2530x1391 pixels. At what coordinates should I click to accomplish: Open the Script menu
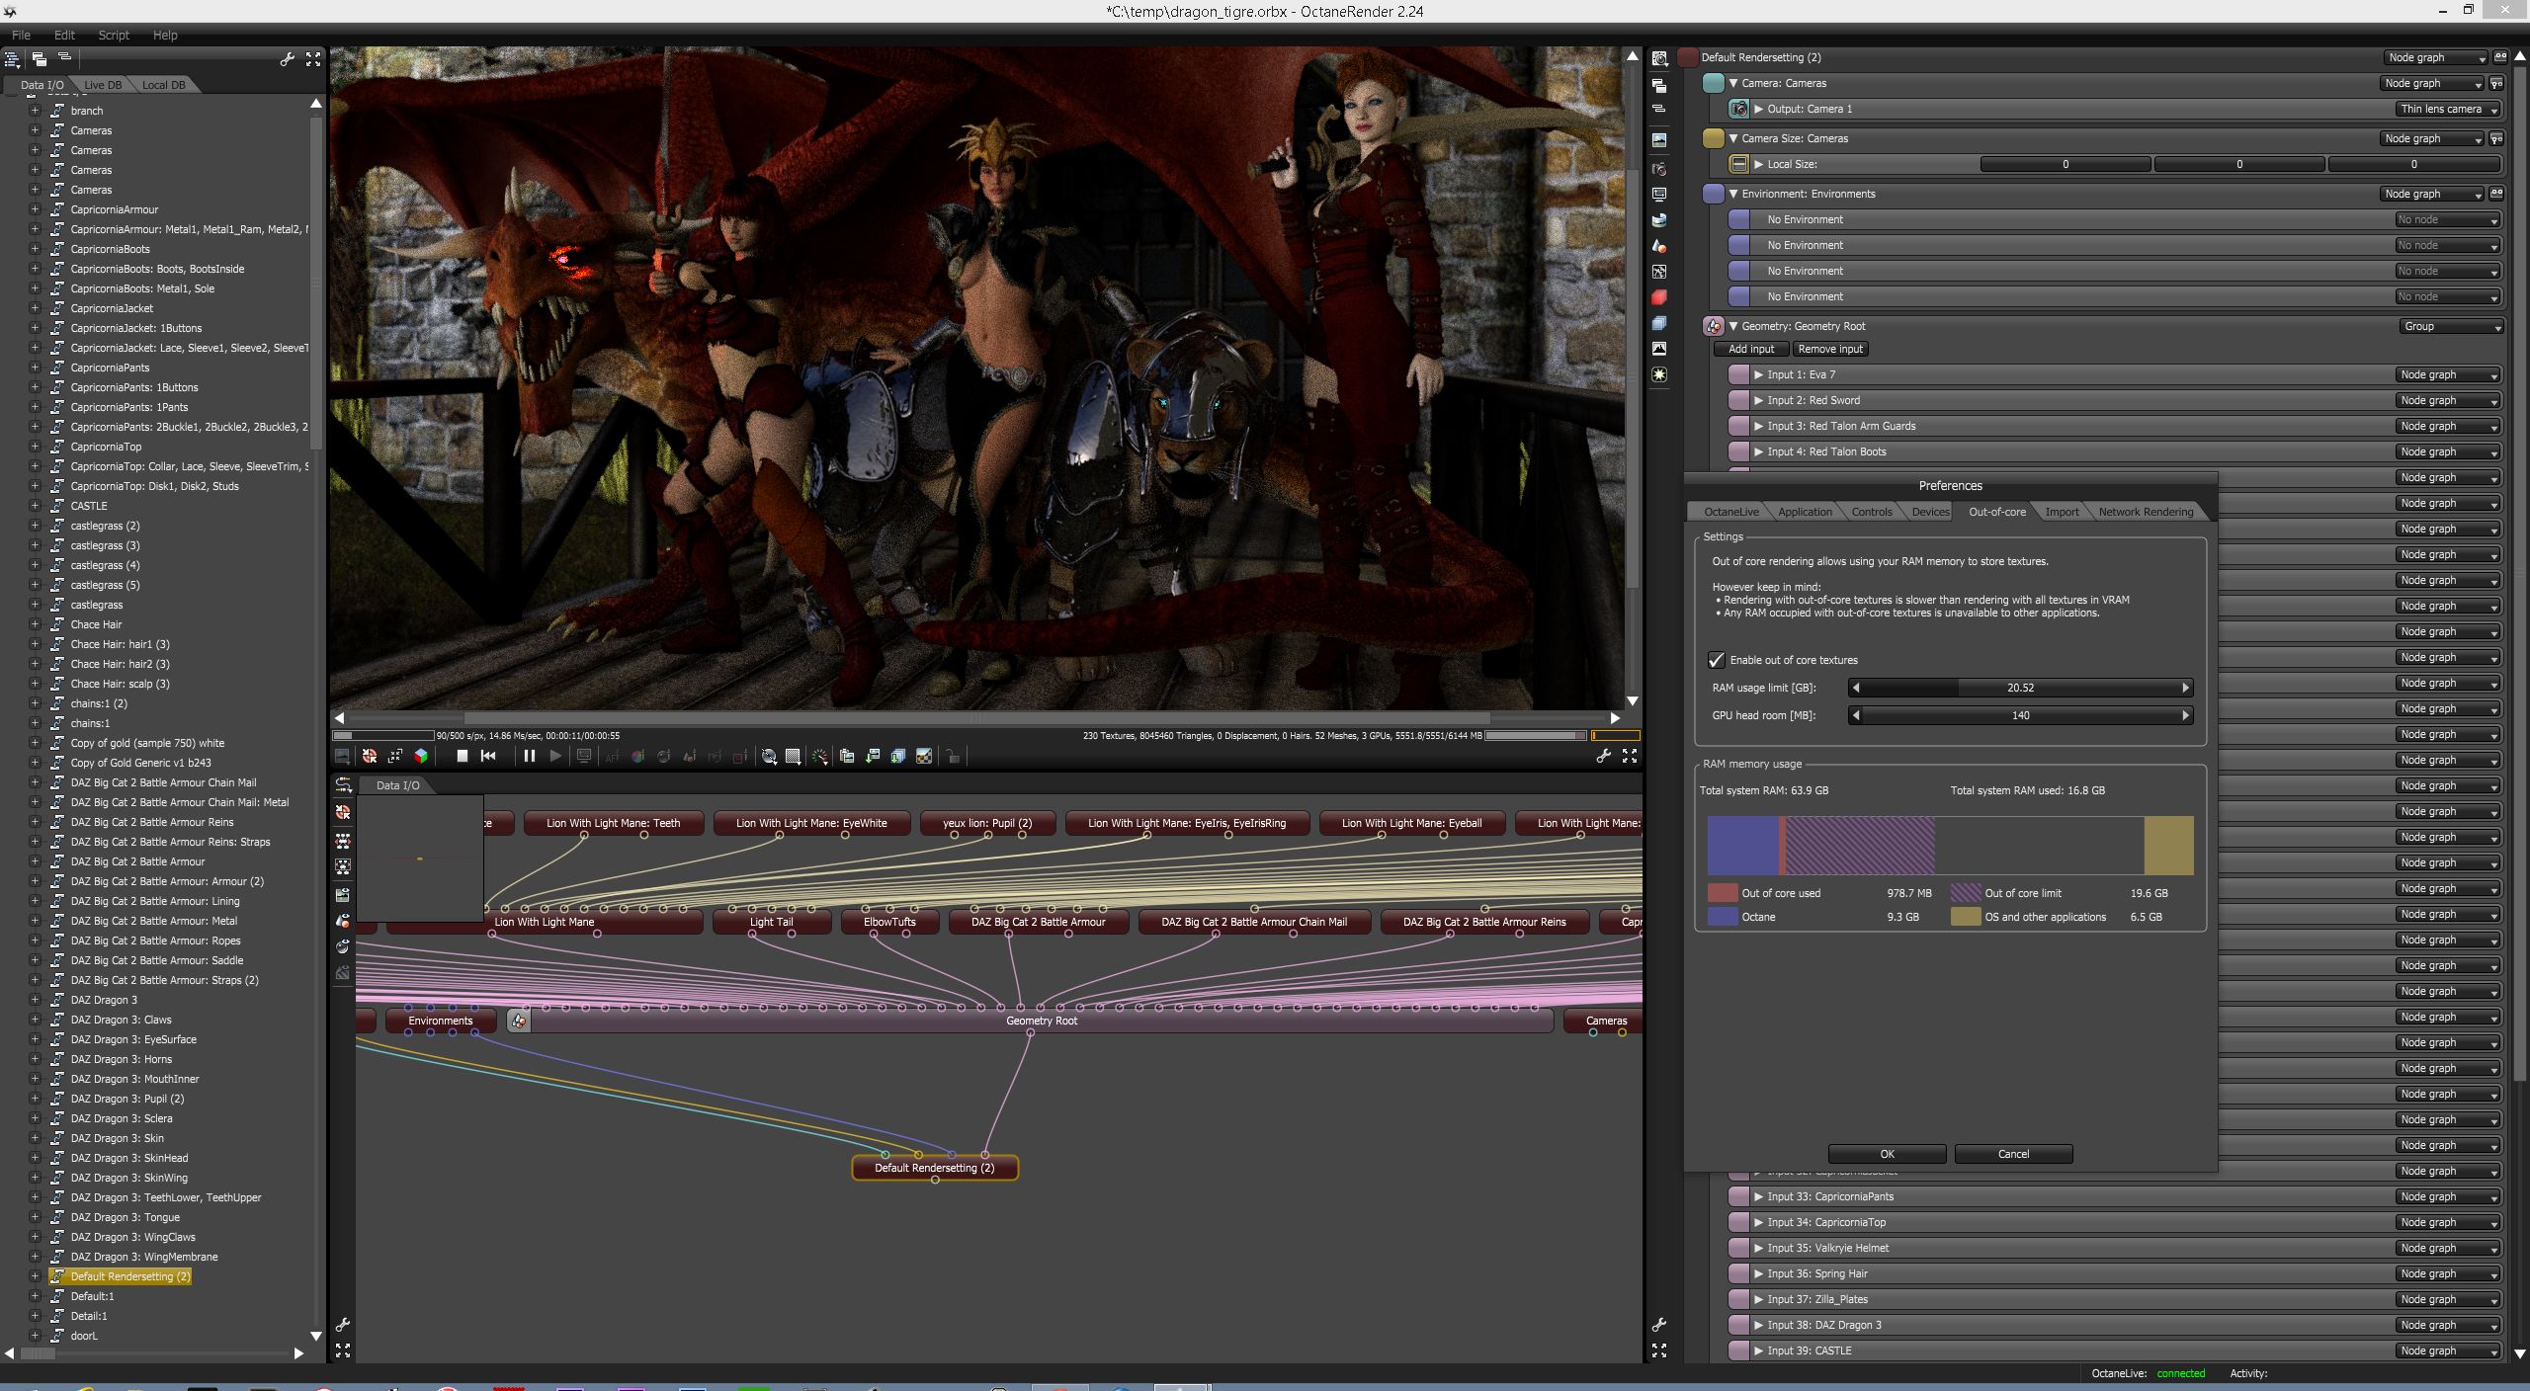[114, 35]
